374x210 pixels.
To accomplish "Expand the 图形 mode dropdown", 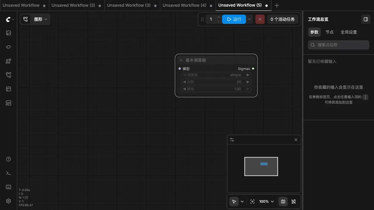I will pos(35,19).
